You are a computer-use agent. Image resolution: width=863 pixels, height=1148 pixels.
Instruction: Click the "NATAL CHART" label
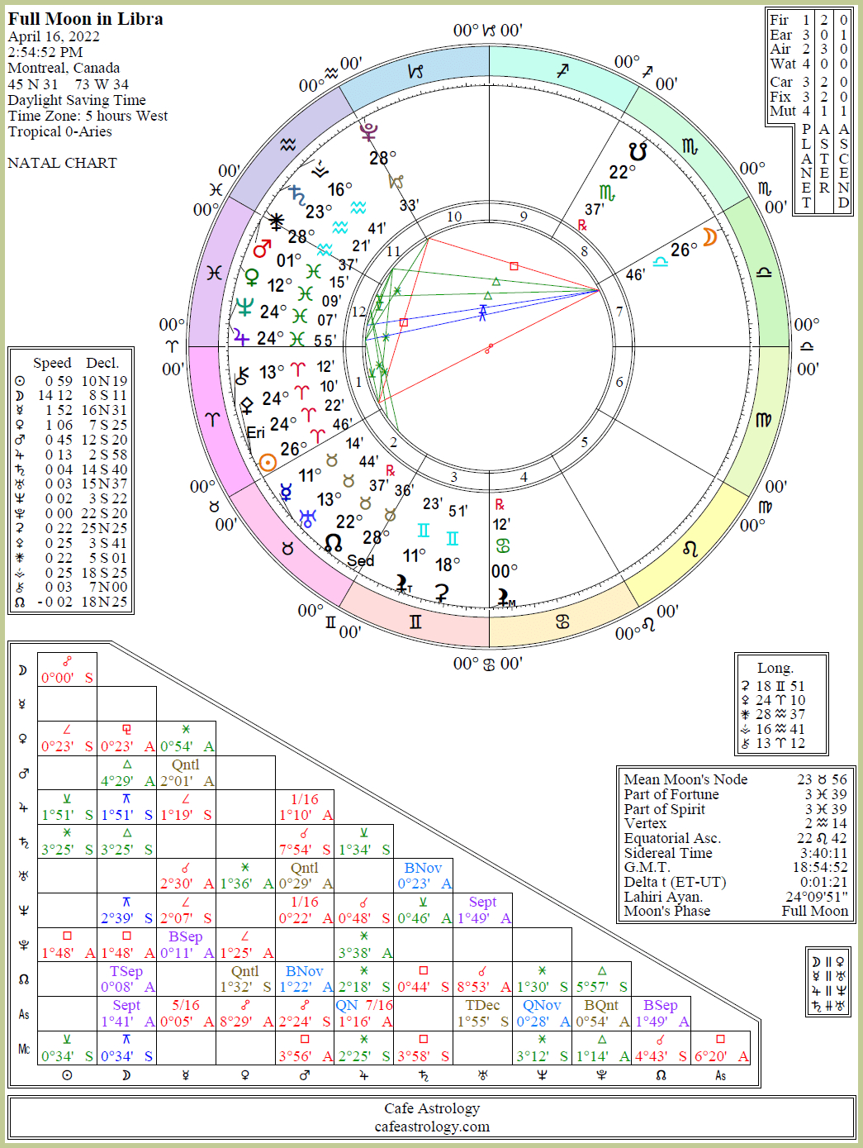[63, 163]
